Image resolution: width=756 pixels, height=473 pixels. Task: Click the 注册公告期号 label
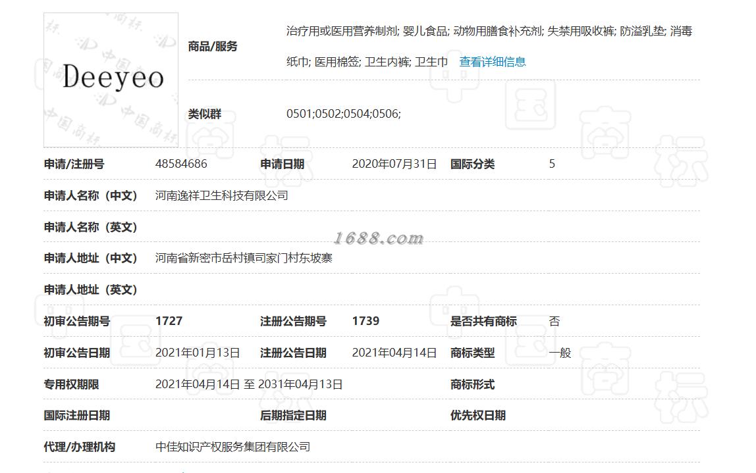(x=293, y=321)
